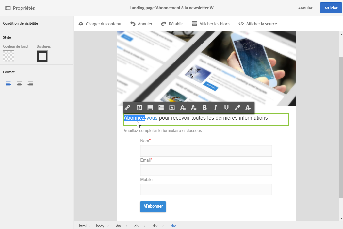This screenshot has width=343, height=229.
Task: Center text in the Format section
Action: click(x=19, y=84)
